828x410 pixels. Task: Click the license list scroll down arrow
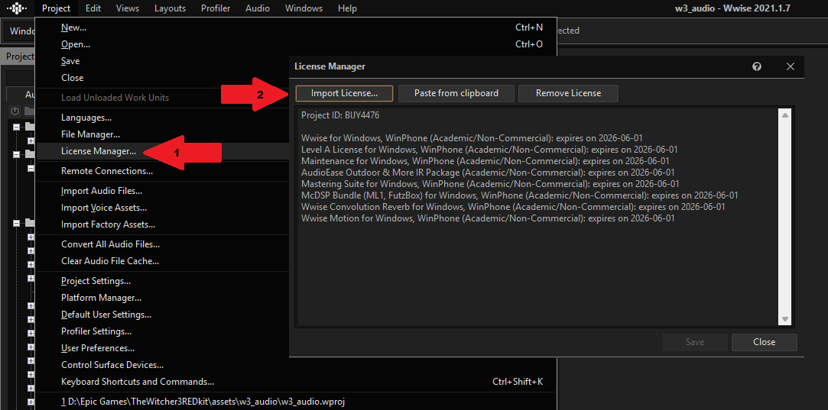pyautogui.click(x=784, y=318)
